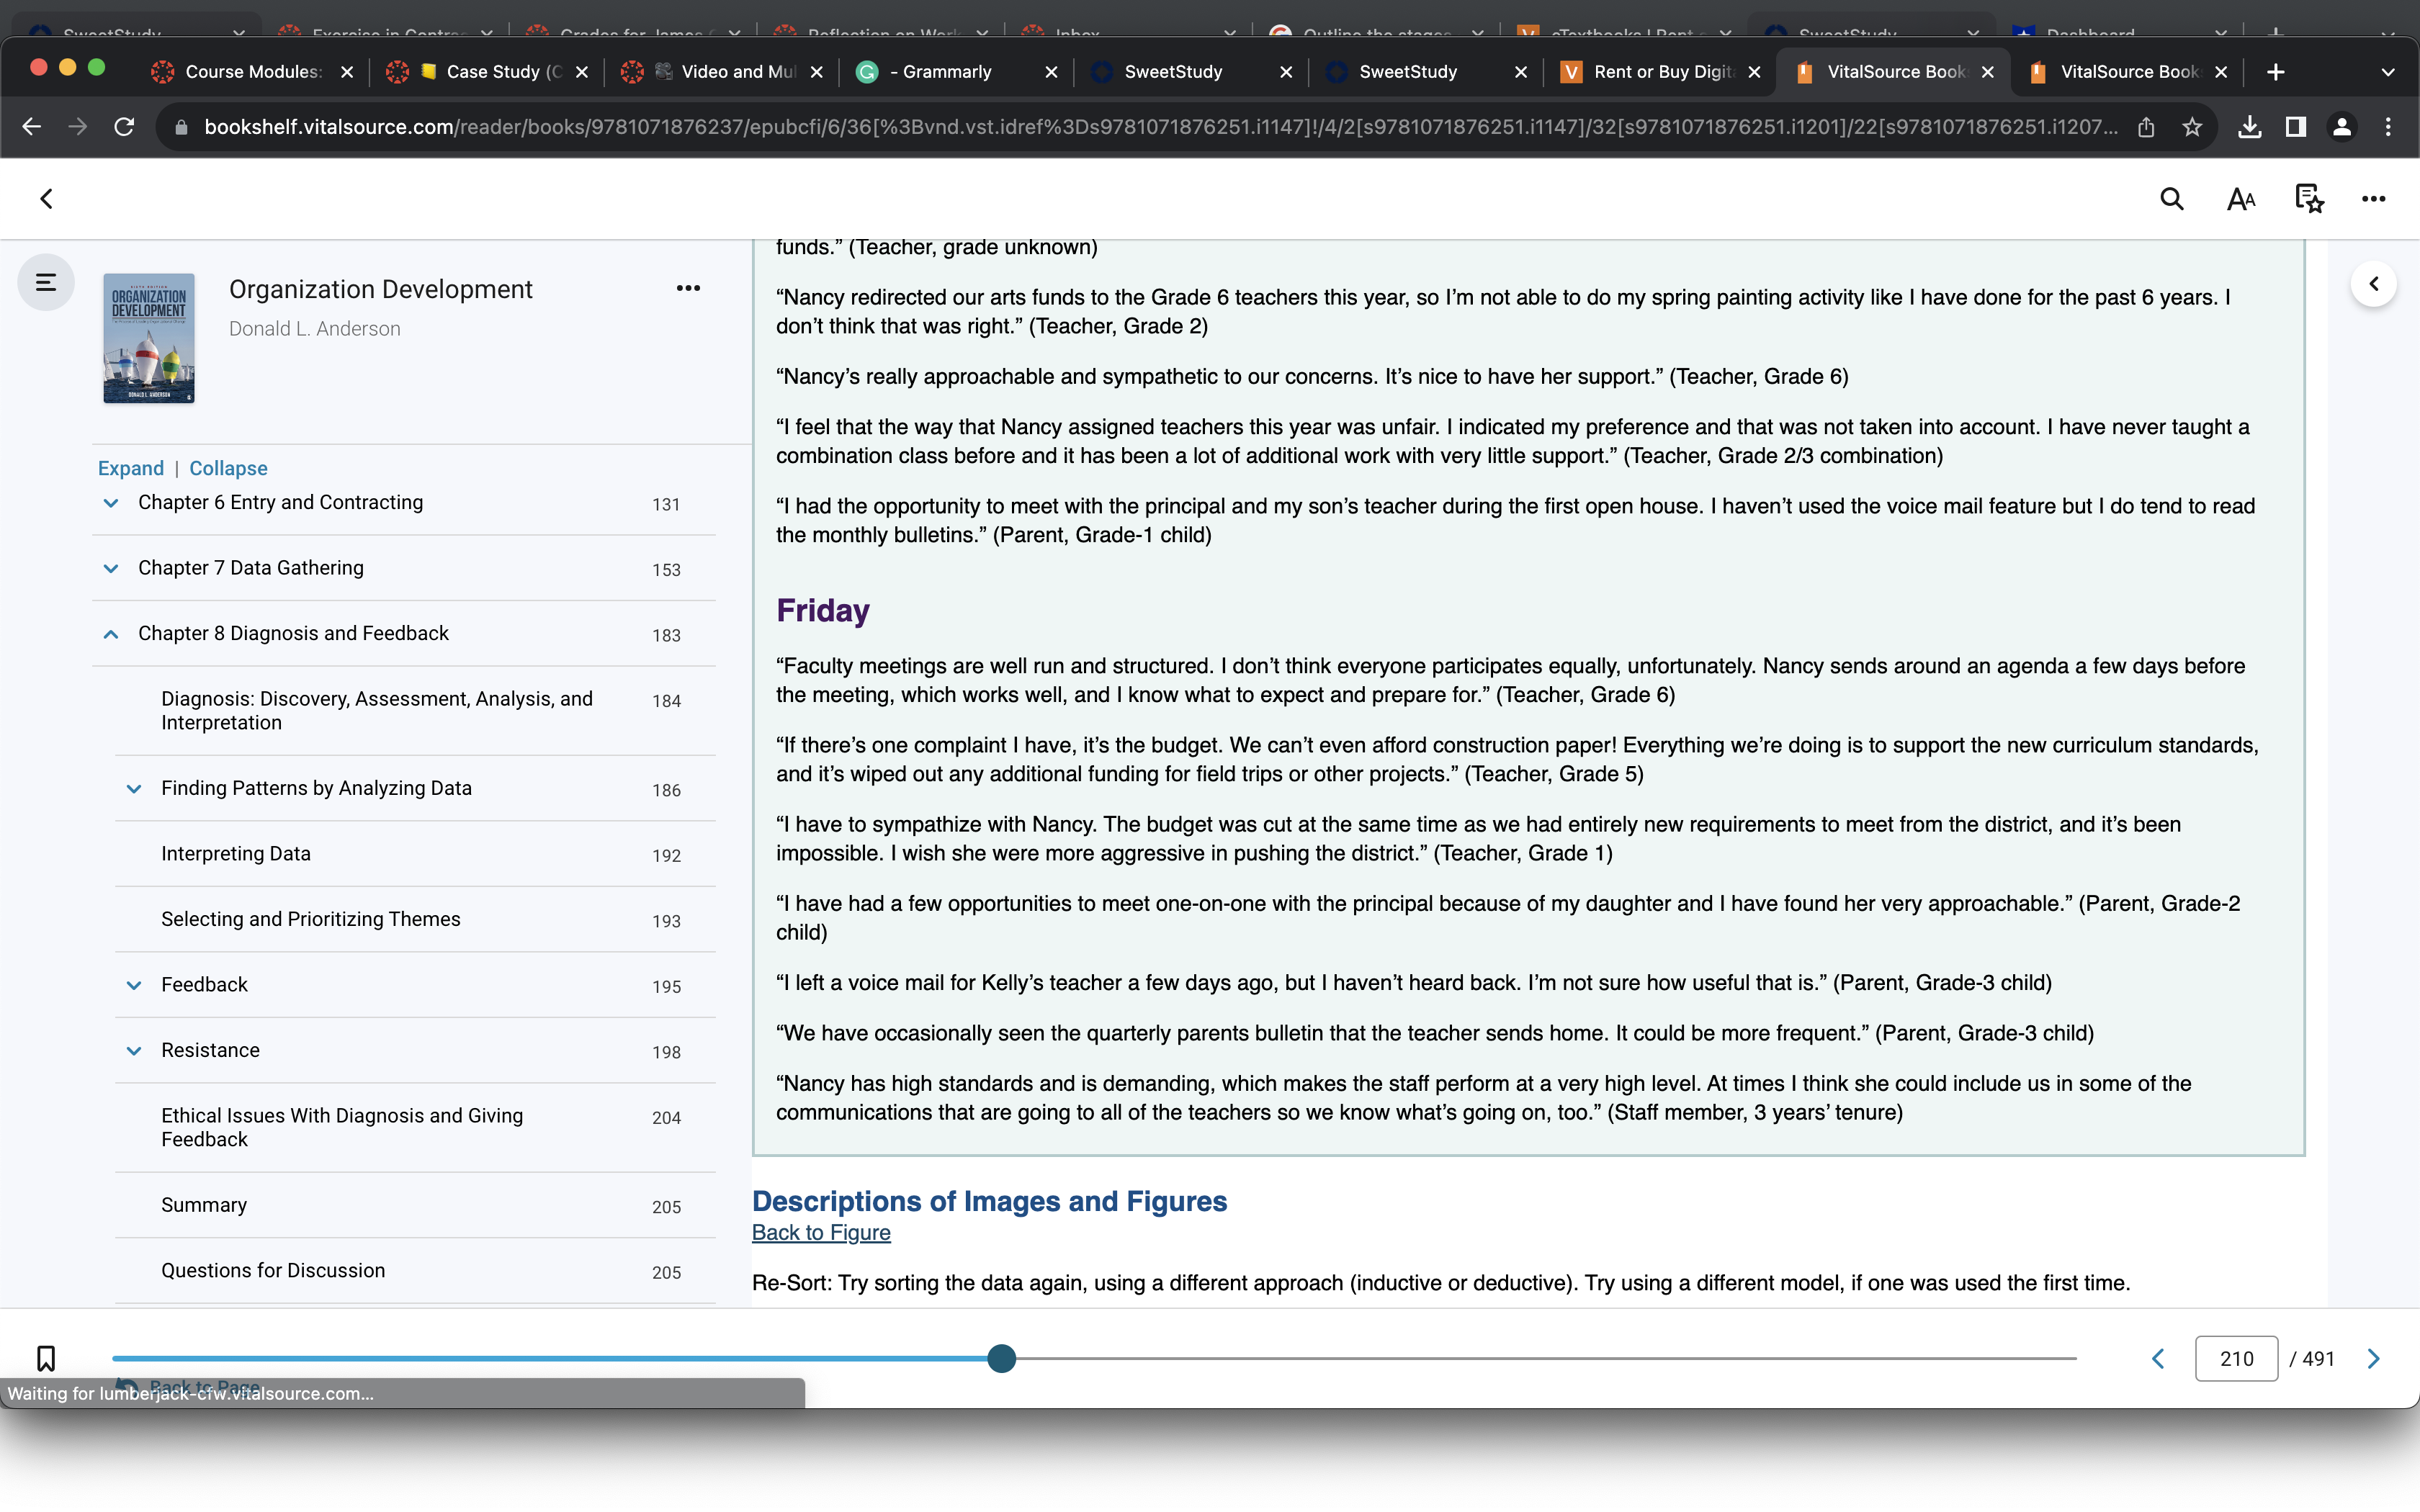Viewport: 2420px width, 1512px height.
Task: Switch to the Rent or Buy Digit tab
Action: tap(1662, 72)
